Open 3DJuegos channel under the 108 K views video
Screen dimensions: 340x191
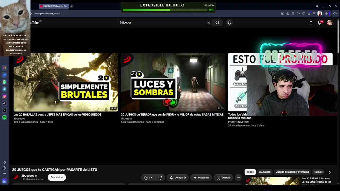coord(19,119)
